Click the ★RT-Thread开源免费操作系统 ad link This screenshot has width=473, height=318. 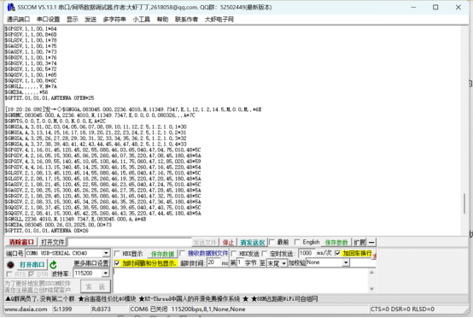(x=190, y=299)
